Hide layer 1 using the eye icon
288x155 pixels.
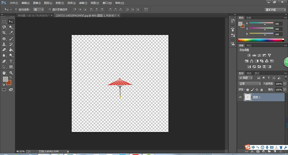(240, 97)
